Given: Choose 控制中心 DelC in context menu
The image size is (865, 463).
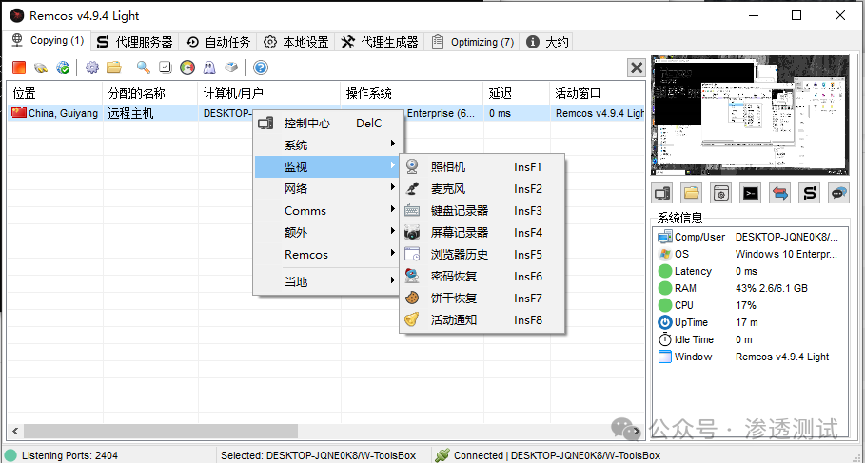Looking at the screenshot, I should coord(328,123).
